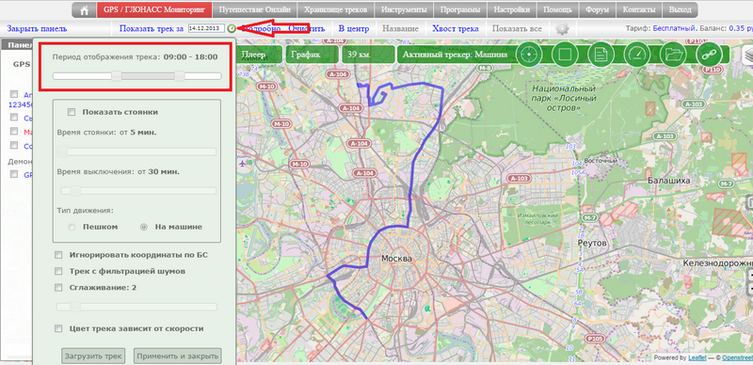
Task: Enable the Показать стоянки checkbox
Action: (72, 112)
